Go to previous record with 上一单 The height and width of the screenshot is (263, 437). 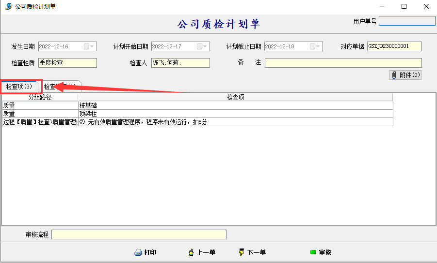(202, 252)
